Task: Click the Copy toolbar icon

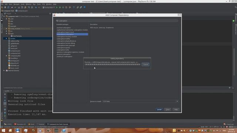Action: point(22,7)
